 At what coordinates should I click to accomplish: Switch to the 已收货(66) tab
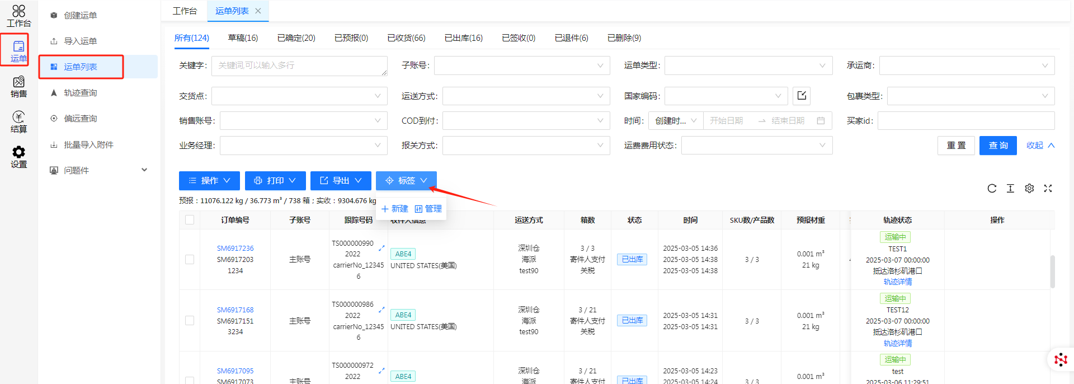pos(406,38)
